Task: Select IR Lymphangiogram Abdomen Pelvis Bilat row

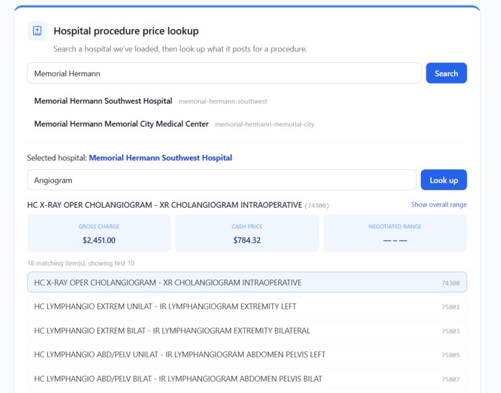Action: pos(247,379)
